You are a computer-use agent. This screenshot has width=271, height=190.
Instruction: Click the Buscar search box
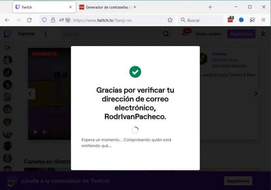pyautogui.click(x=201, y=20)
